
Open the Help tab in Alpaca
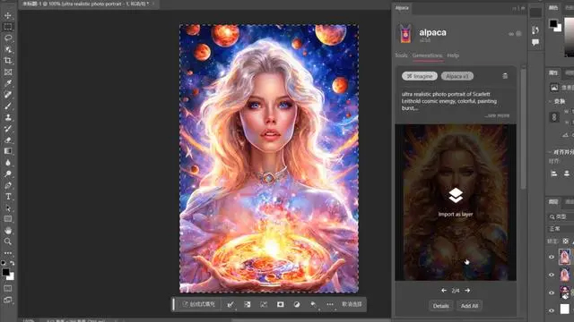(x=453, y=55)
